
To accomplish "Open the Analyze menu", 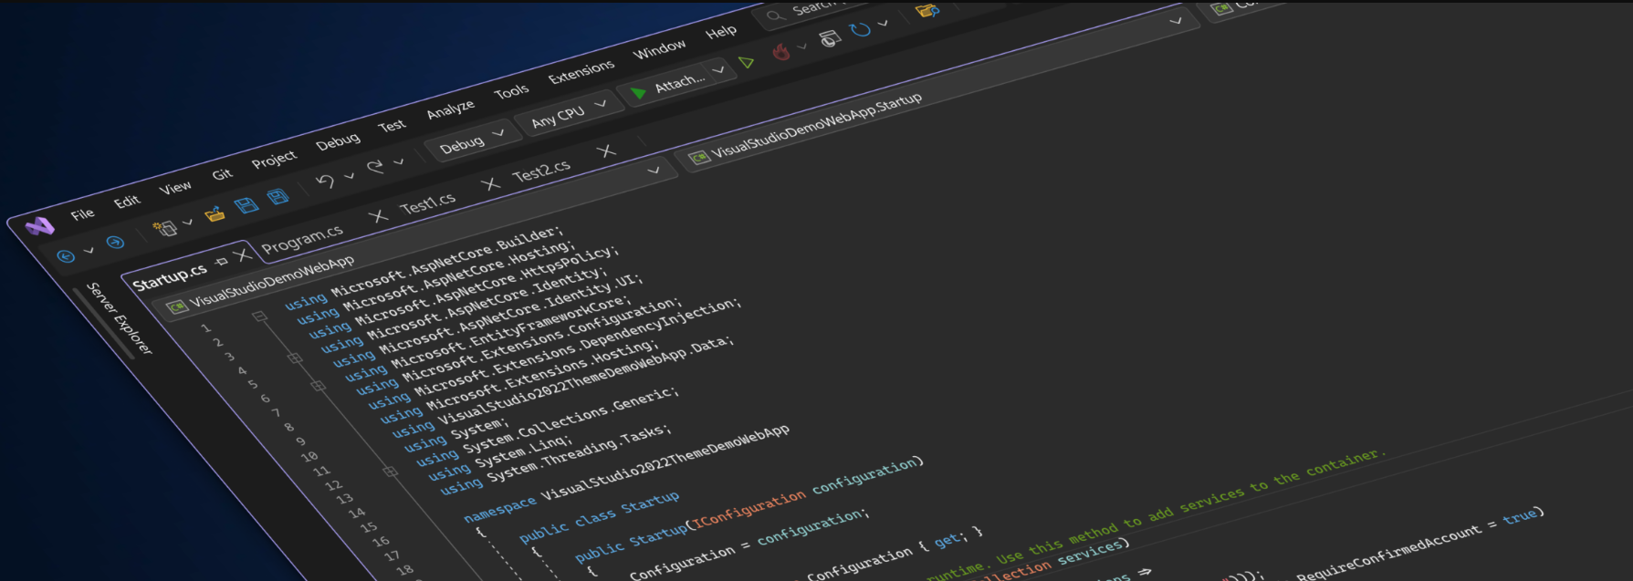I will (x=450, y=109).
